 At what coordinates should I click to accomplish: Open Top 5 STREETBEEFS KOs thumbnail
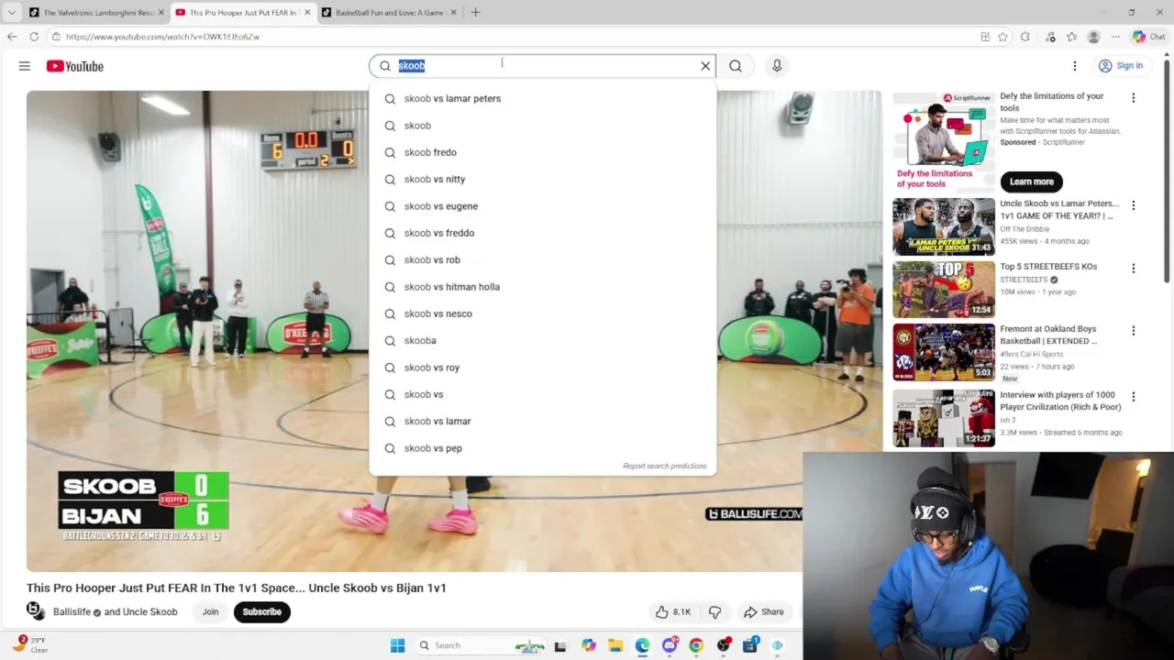click(944, 290)
